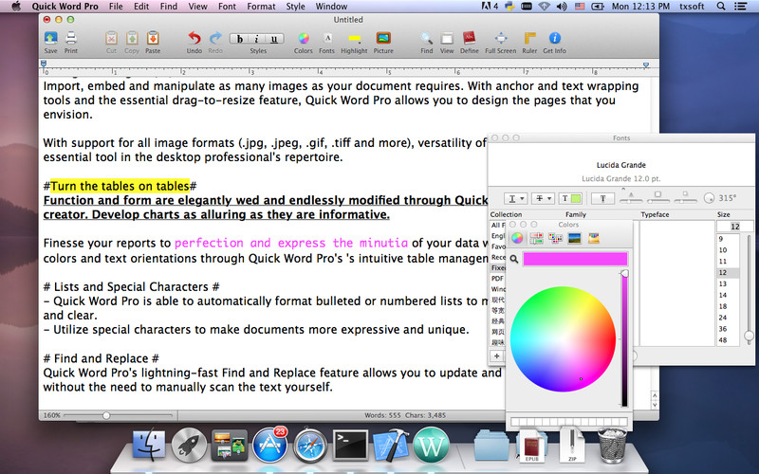759x474 pixels.
Task: Undo the last action via toolbar
Action: tap(194, 38)
